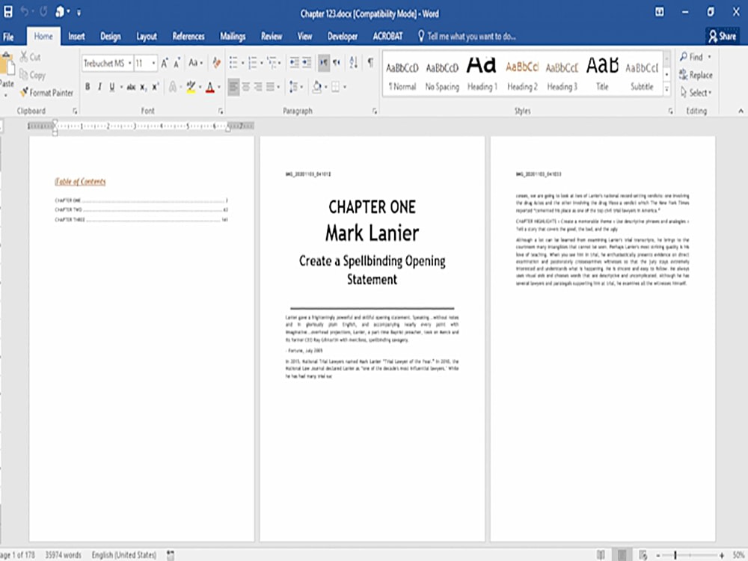Open the bullets list dropdown arrow
748x561 pixels.
click(242, 63)
